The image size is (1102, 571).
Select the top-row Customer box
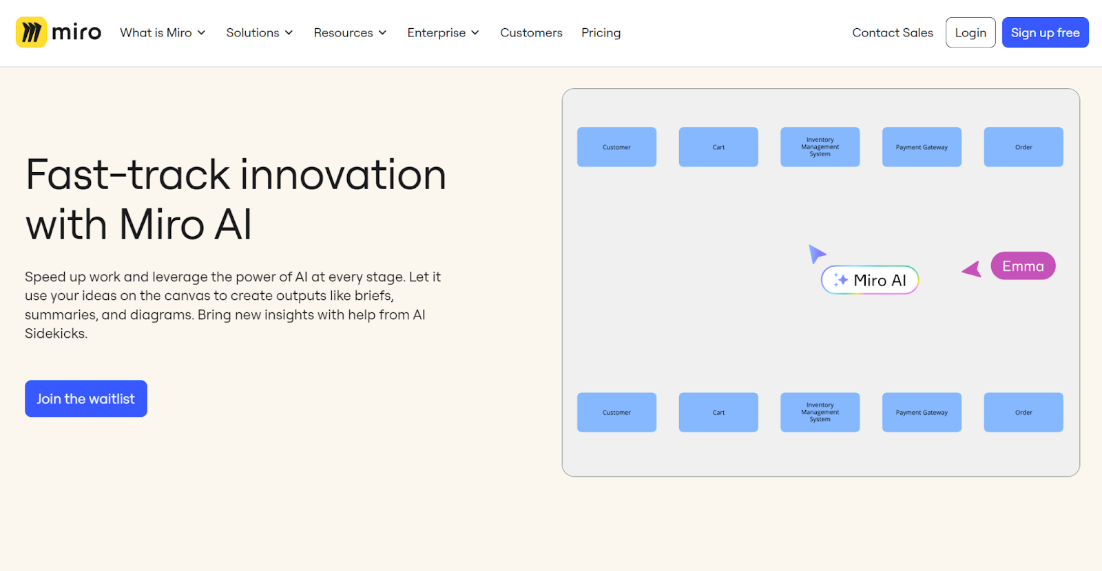616,147
